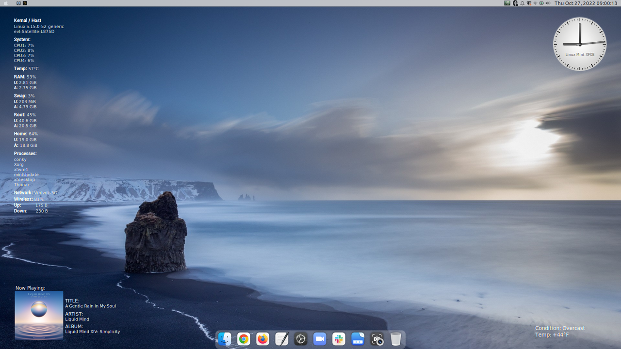Open the notifications bell in the tray

(x=523, y=3)
